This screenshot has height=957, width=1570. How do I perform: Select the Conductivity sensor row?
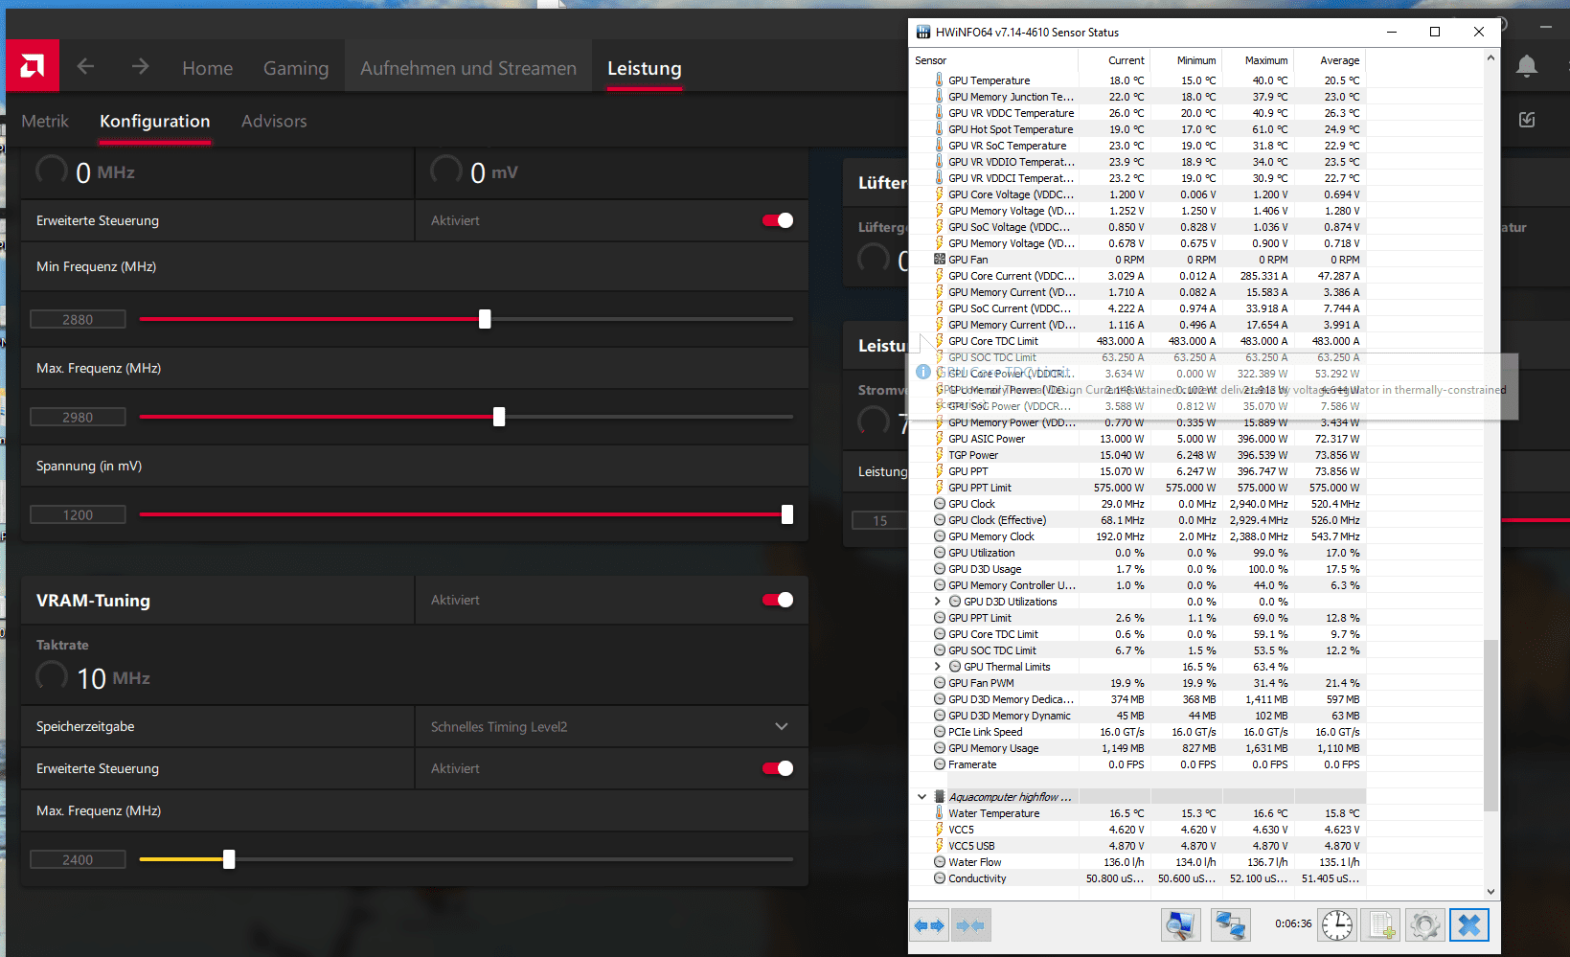coord(1138,878)
